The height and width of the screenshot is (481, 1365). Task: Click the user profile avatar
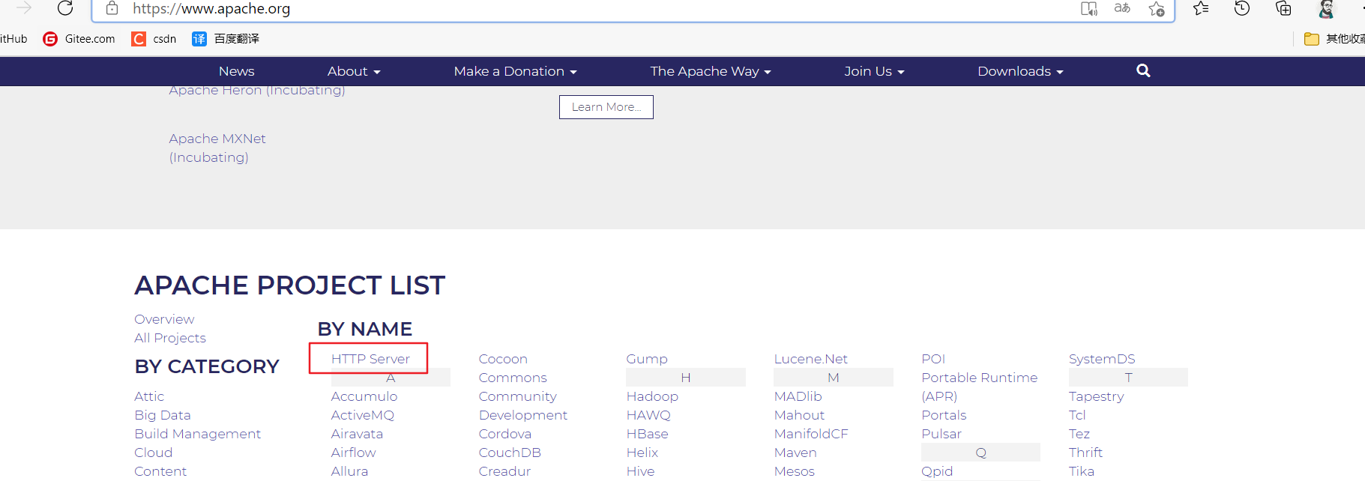pyautogui.click(x=1326, y=8)
